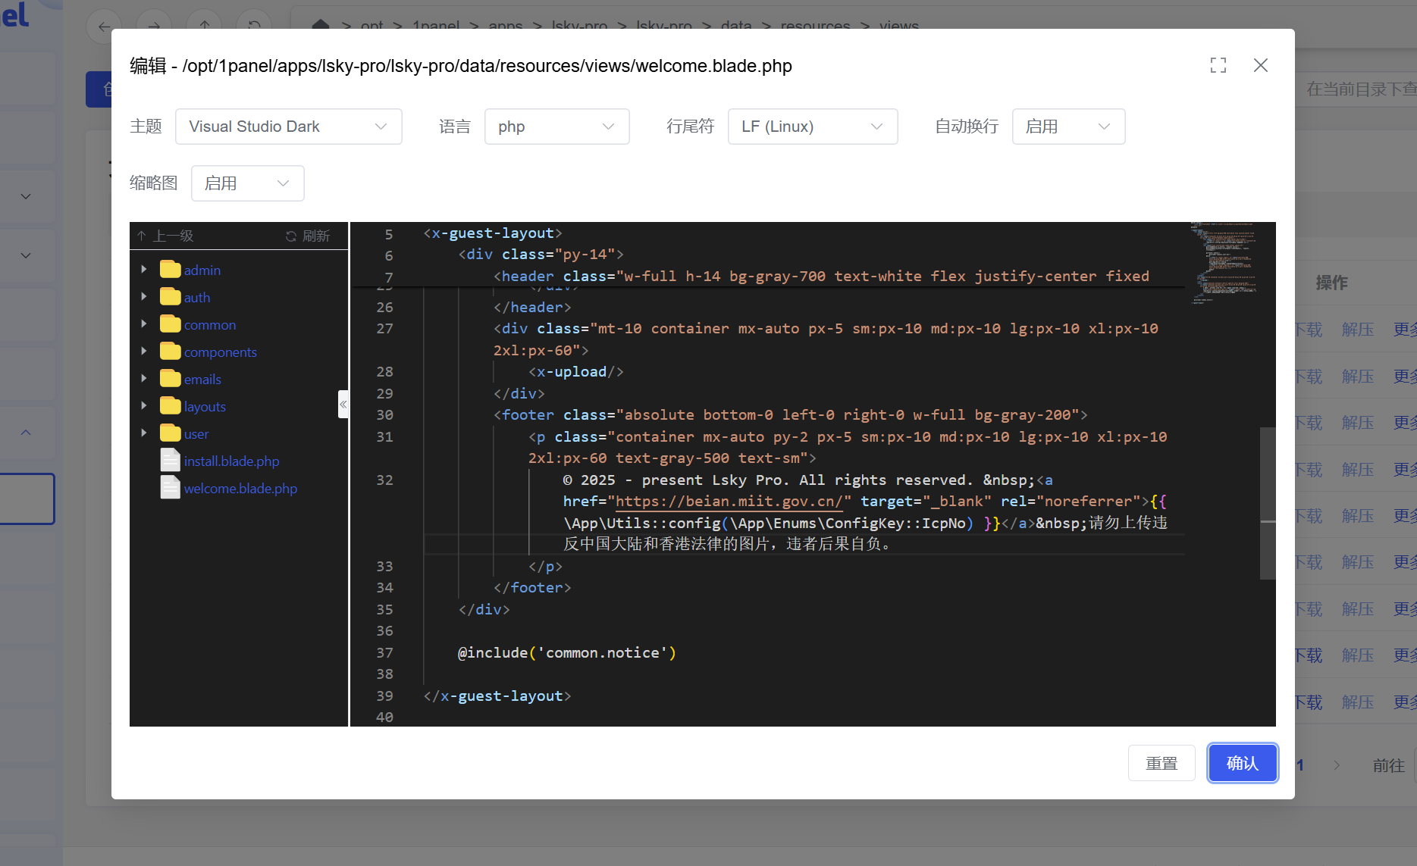The image size is (1417, 866).
Task: Confirm changes with 确认 button
Action: (1243, 763)
